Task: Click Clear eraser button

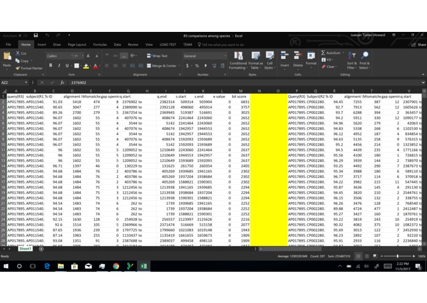Action: point(329,67)
